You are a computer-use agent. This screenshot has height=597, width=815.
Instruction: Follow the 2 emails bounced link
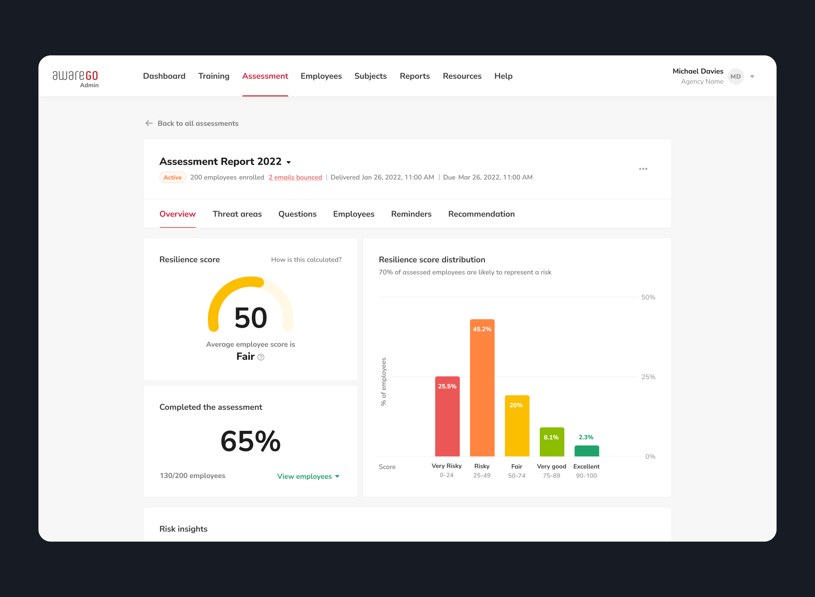pyautogui.click(x=295, y=177)
